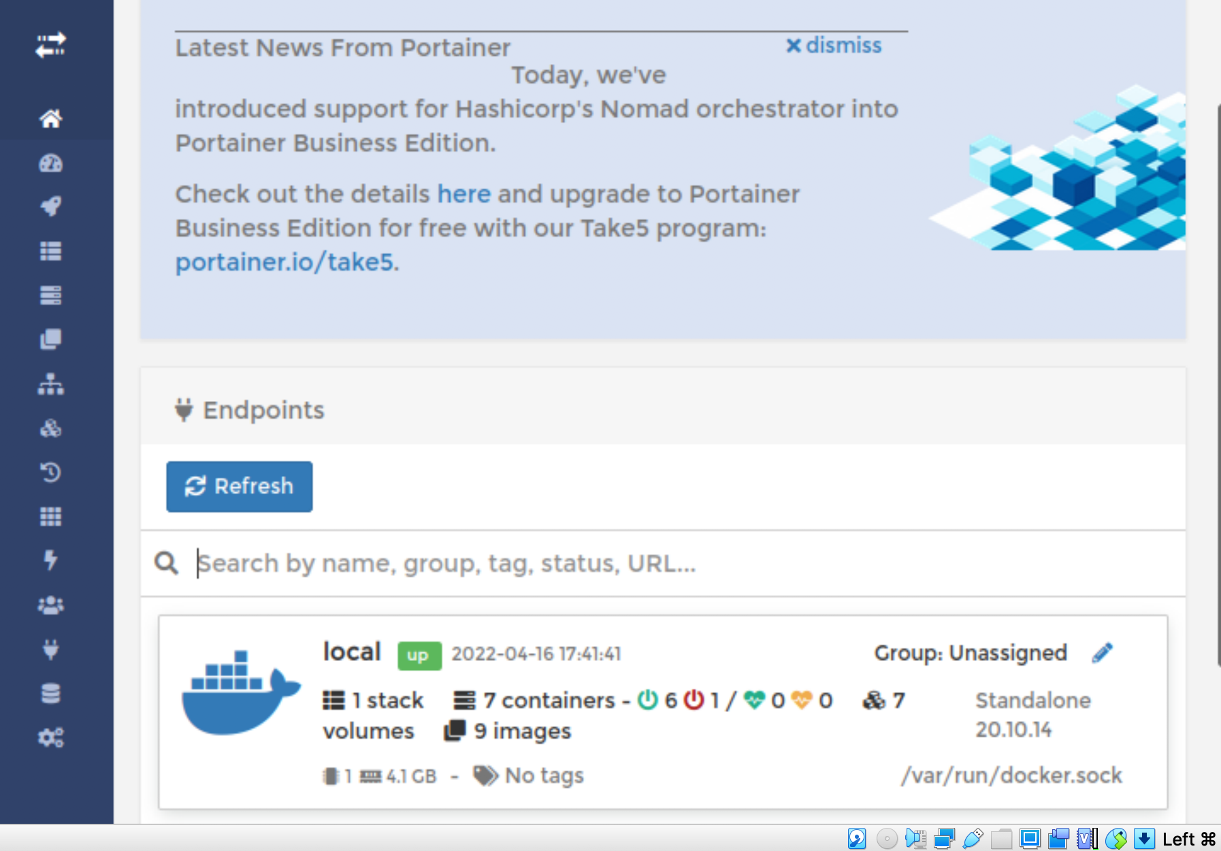Open Volumes via the cubes icon

[x=51, y=429]
